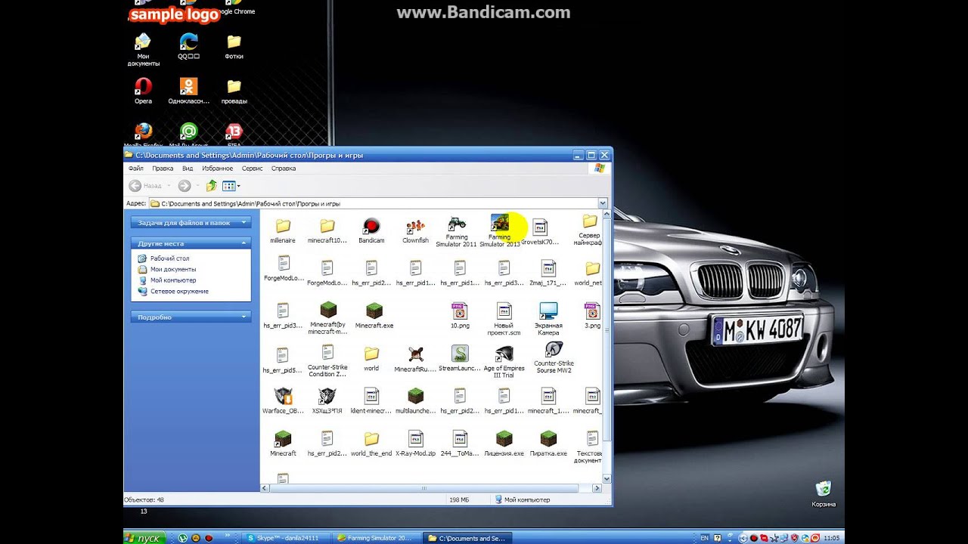Open the Файл menu
Image resolution: width=968 pixels, height=544 pixels.
(136, 168)
